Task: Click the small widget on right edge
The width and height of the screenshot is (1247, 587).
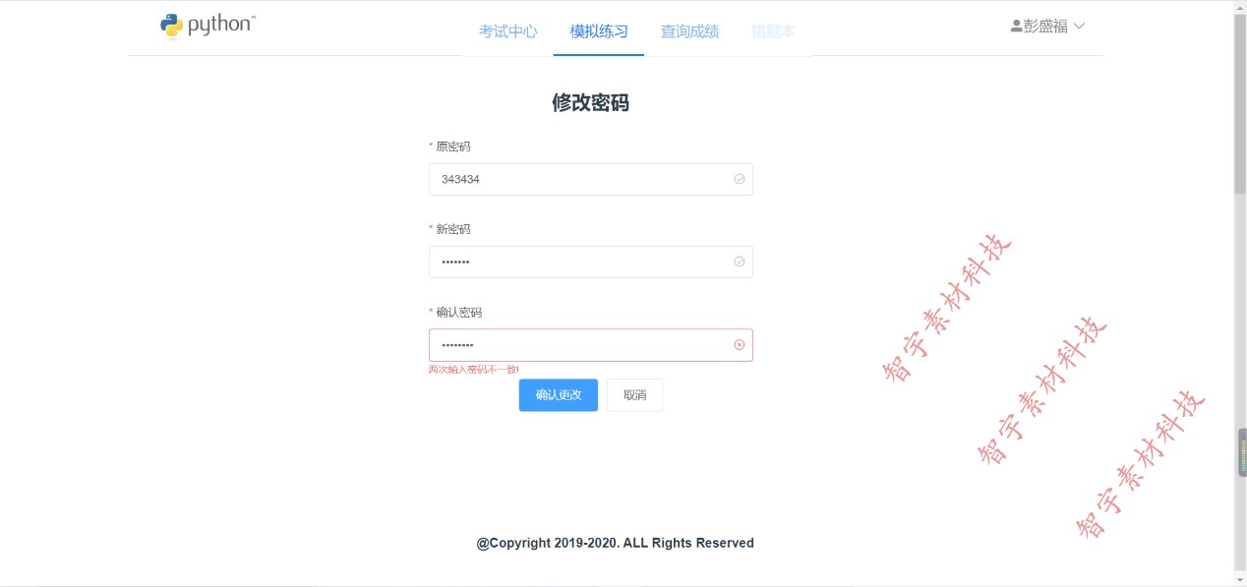Action: pyautogui.click(x=1242, y=452)
